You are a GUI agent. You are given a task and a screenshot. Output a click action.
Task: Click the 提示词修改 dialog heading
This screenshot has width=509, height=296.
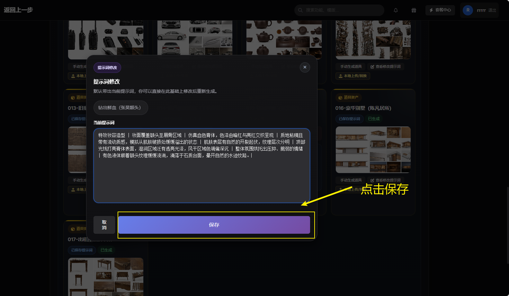point(107,82)
